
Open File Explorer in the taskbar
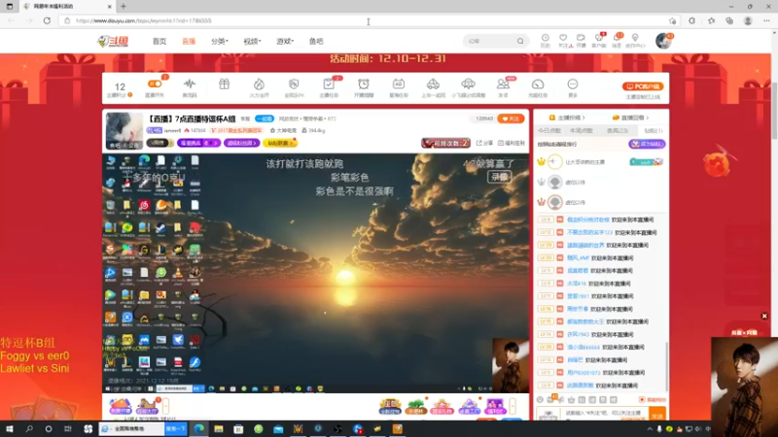[x=219, y=429]
